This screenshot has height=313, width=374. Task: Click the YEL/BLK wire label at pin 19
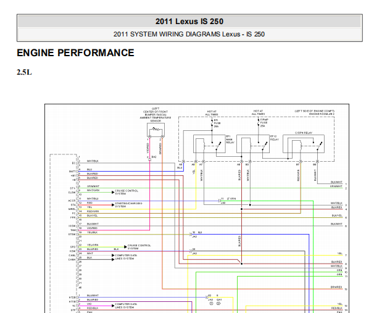point(92,232)
